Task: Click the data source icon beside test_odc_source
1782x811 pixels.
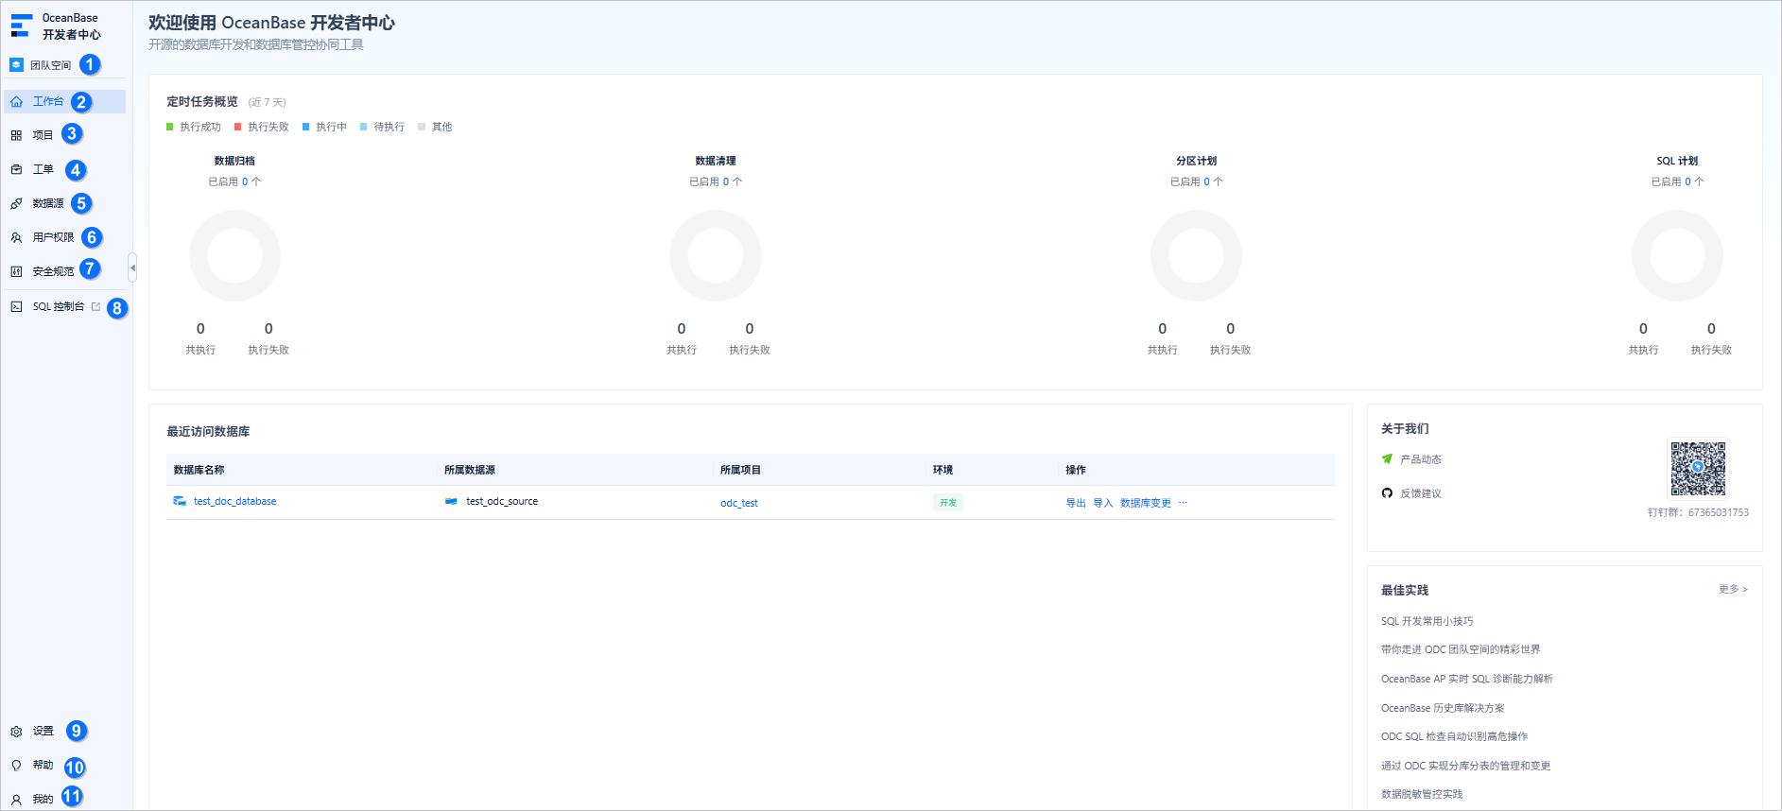Action: 451,501
